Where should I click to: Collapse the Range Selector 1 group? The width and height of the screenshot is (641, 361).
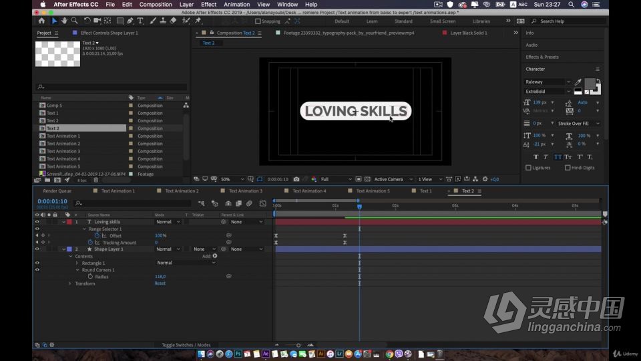[84, 229]
